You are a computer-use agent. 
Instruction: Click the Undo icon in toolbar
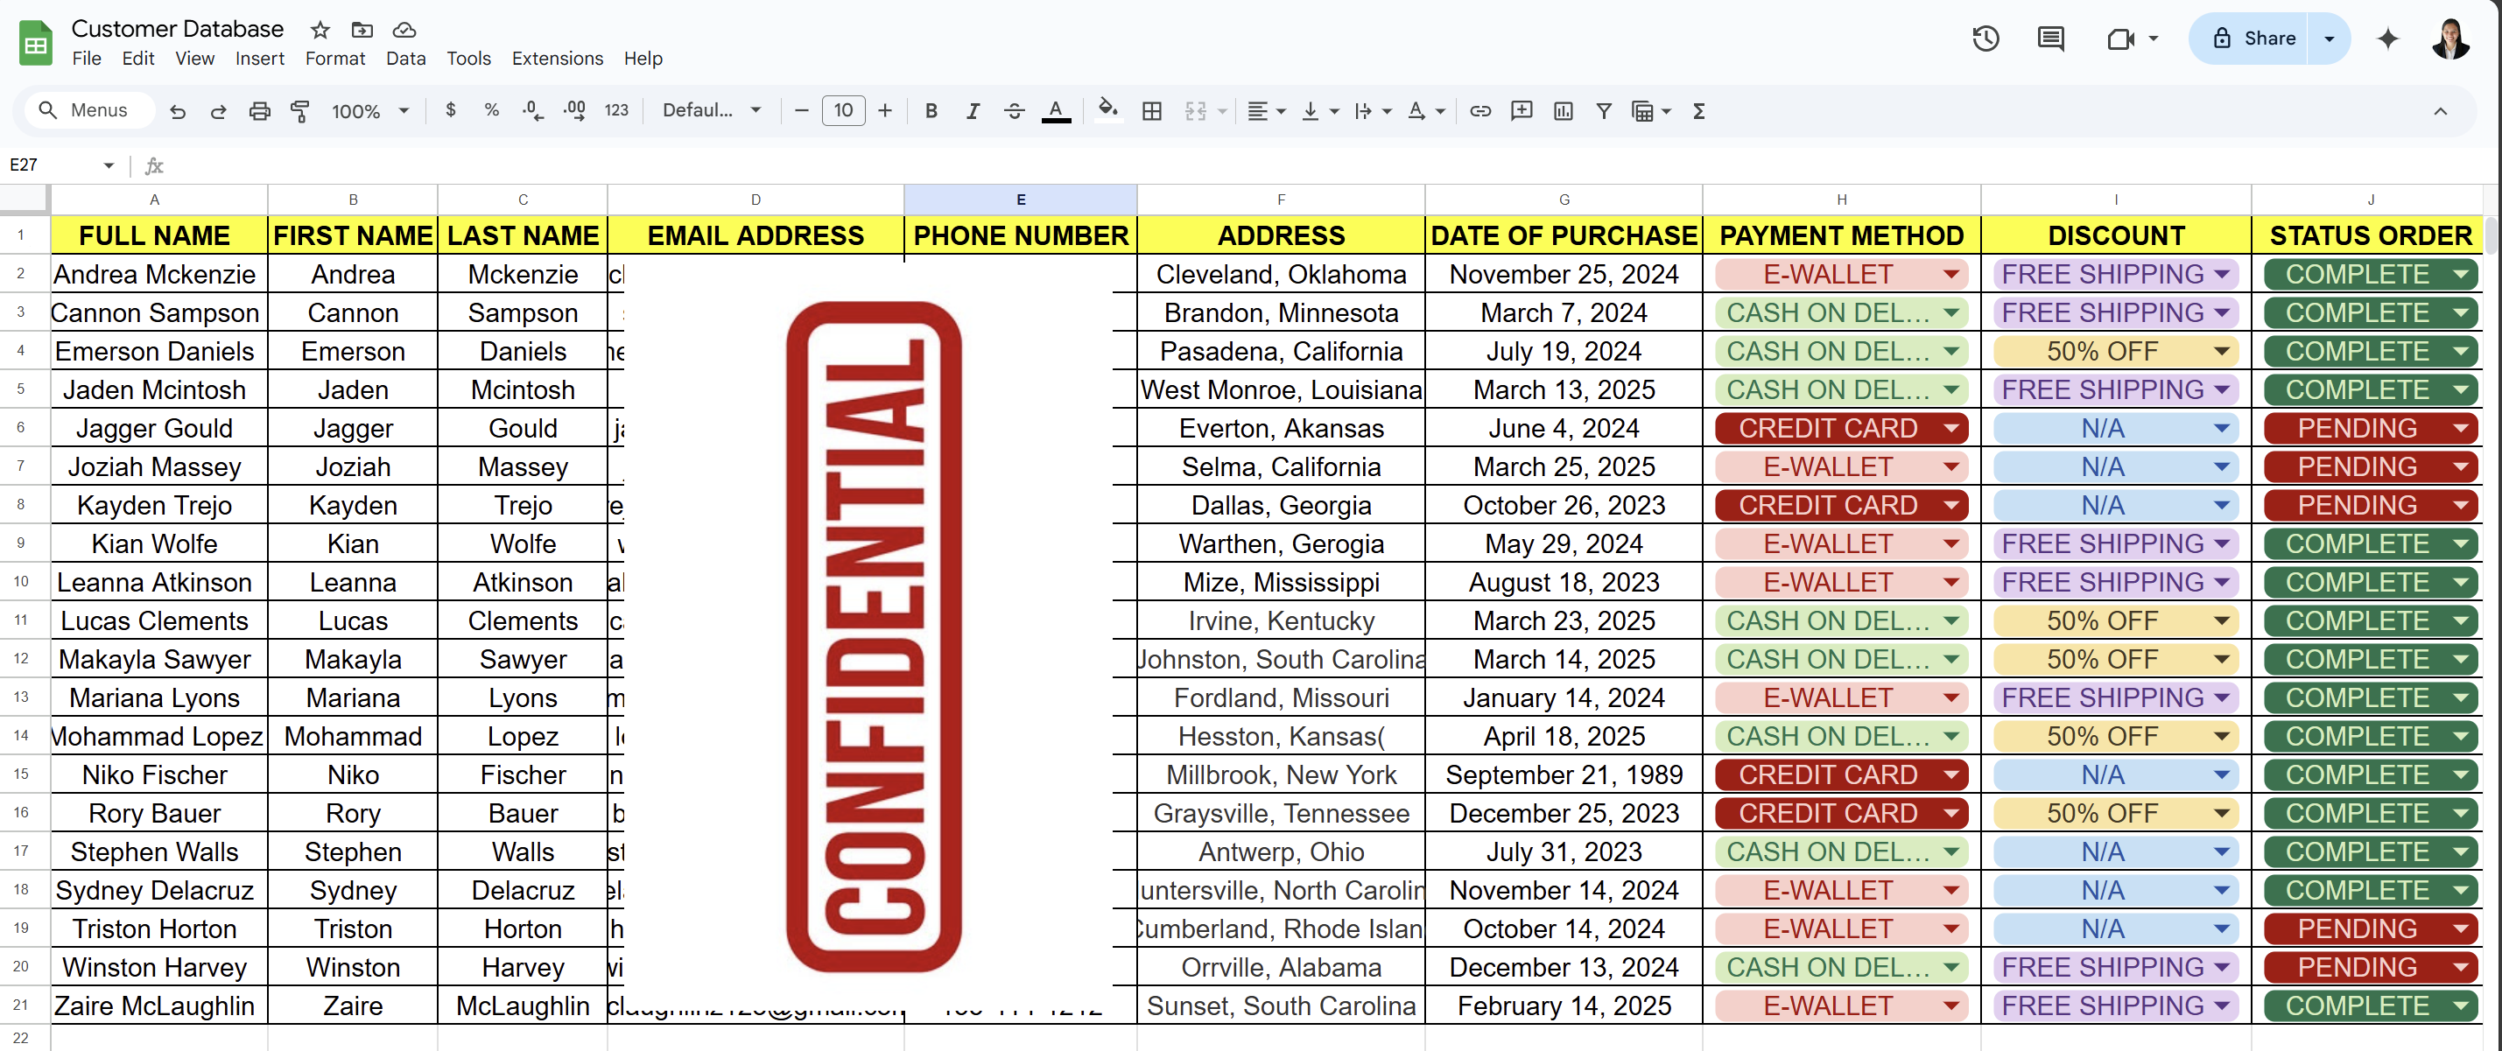click(177, 111)
